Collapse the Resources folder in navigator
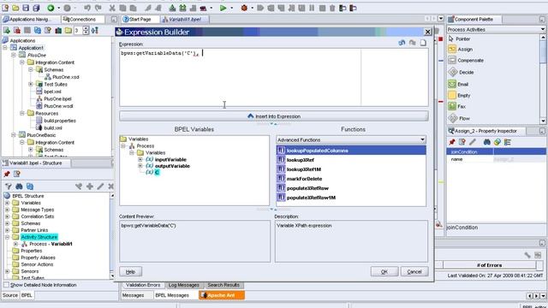The image size is (548, 308). coord(21,113)
